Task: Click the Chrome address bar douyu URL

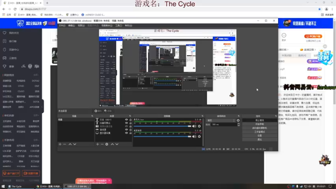Action: tap(35, 9)
